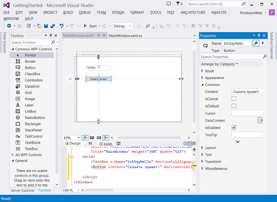Image resolution: width=277 pixels, height=202 pixels.
Task: Check the IsCancel checkbox
Action: coord(234,99)
